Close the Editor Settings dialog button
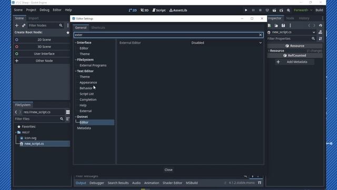Viewport: 337px width, 190px height. click(x=168, y=170)
